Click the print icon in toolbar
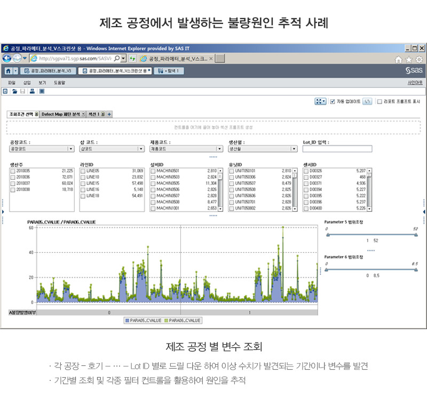 tap(32, 91)
